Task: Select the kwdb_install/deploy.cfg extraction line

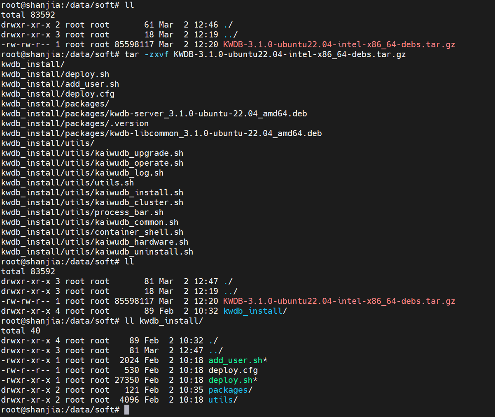Action: 58,94
